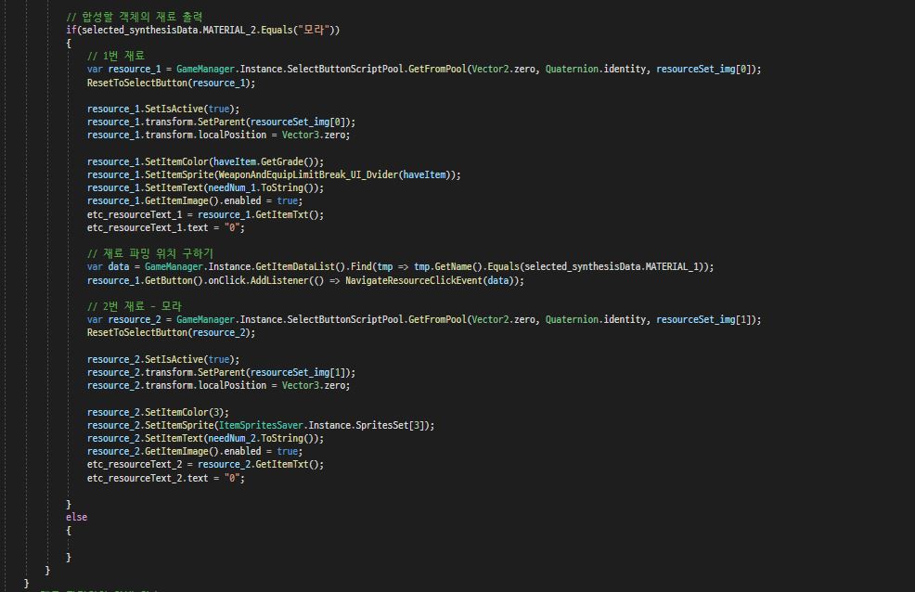Click the etc_resourceText_1 = resource_1.GetItemTxt() line
This screenshot has height=592, width=915.
(205, 214)
